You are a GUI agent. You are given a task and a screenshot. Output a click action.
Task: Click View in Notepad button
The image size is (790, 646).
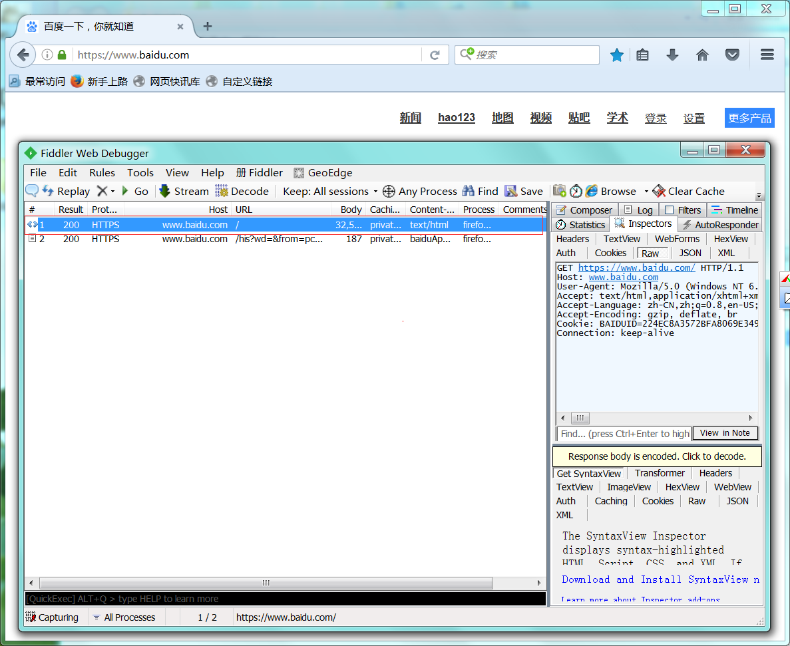pos(725,433)
